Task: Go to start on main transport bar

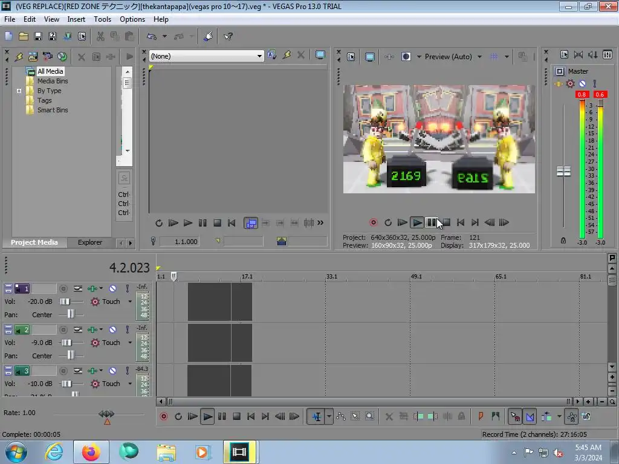Action: (251, 416)
